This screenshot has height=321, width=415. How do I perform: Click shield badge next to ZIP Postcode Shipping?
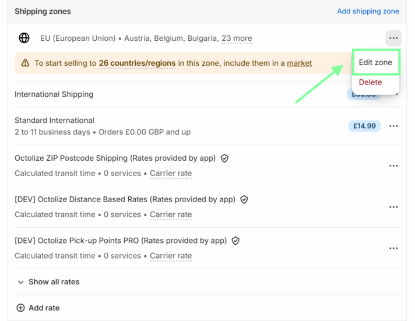pyautogui.click(x=224, y=158)
